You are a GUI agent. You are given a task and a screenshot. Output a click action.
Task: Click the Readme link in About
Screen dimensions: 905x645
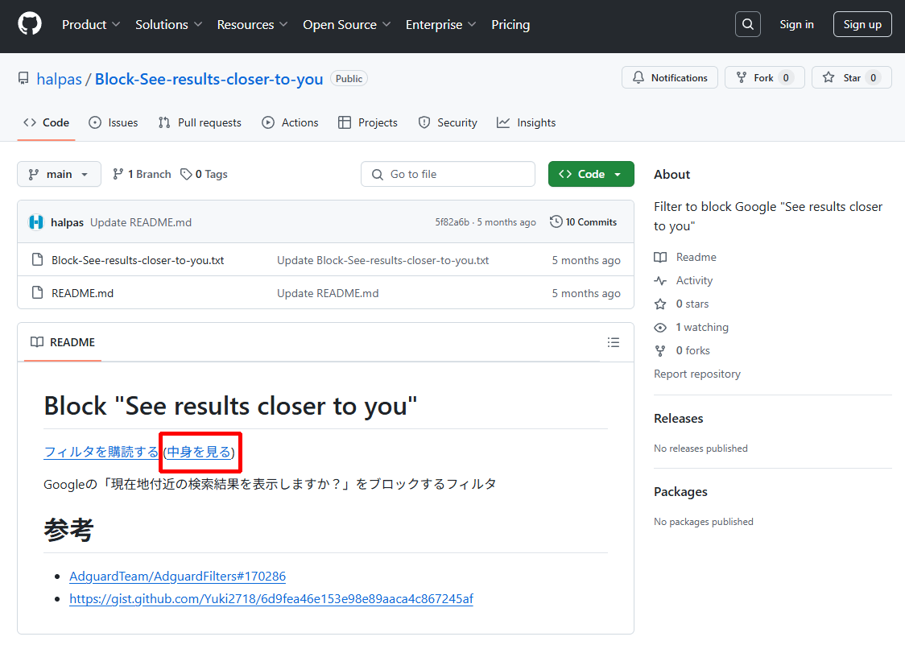pos(696,257)
